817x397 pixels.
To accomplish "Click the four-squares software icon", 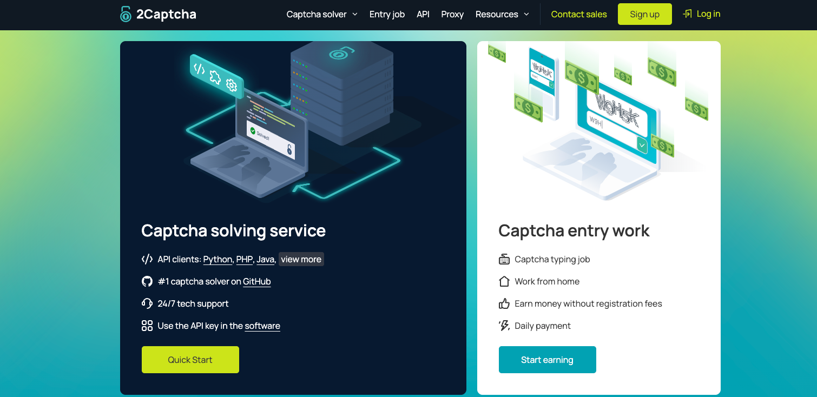I will 147,326.
